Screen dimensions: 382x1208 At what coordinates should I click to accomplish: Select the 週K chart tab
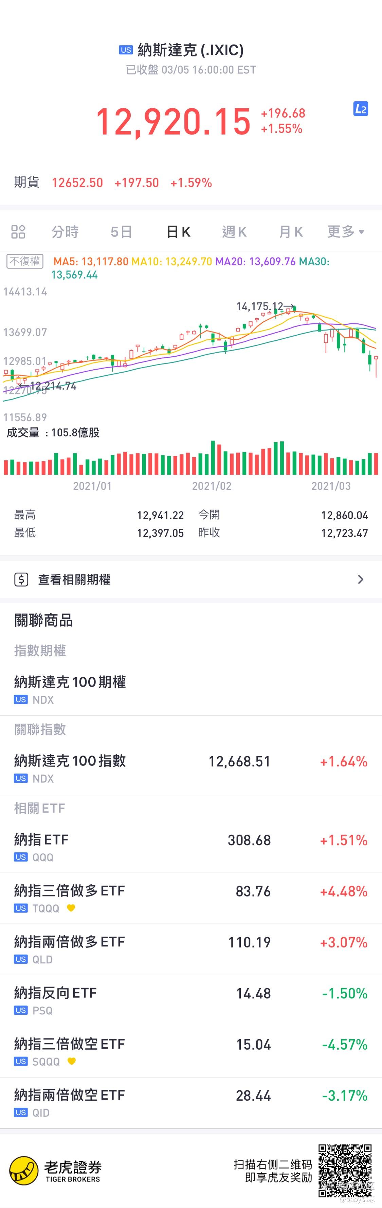234,232
